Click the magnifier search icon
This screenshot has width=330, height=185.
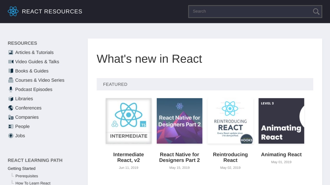click(x=316, y=12)
